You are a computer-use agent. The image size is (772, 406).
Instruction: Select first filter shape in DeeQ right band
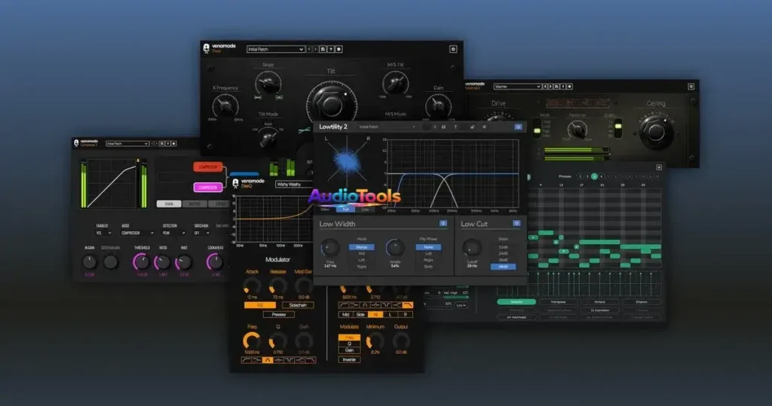point(344,305)
